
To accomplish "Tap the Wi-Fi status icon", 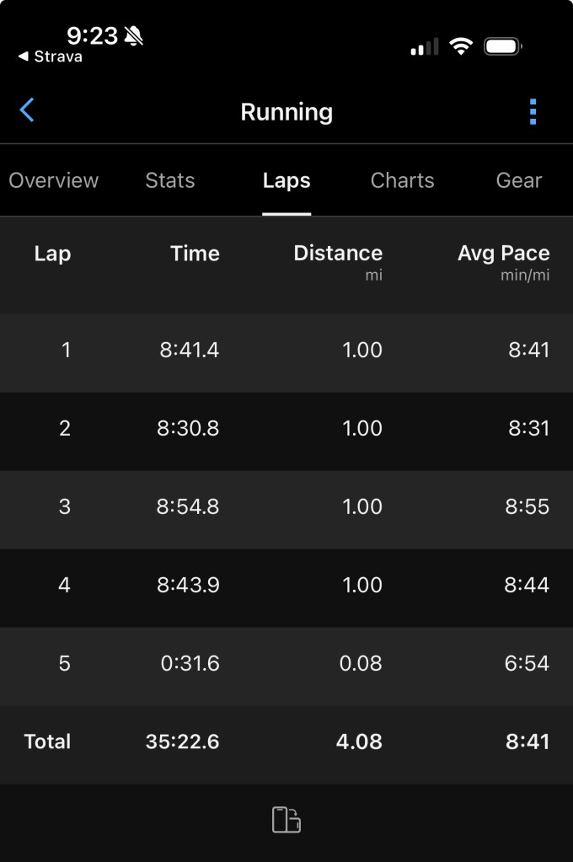I will 461,46.
